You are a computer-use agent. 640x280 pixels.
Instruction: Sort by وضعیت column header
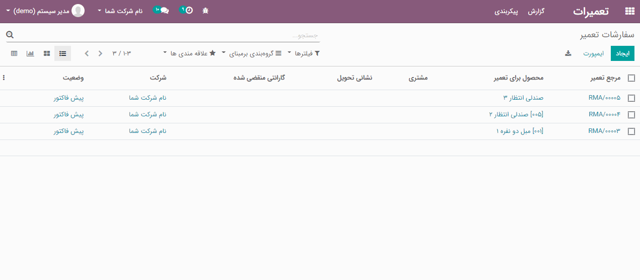point(74,78)
